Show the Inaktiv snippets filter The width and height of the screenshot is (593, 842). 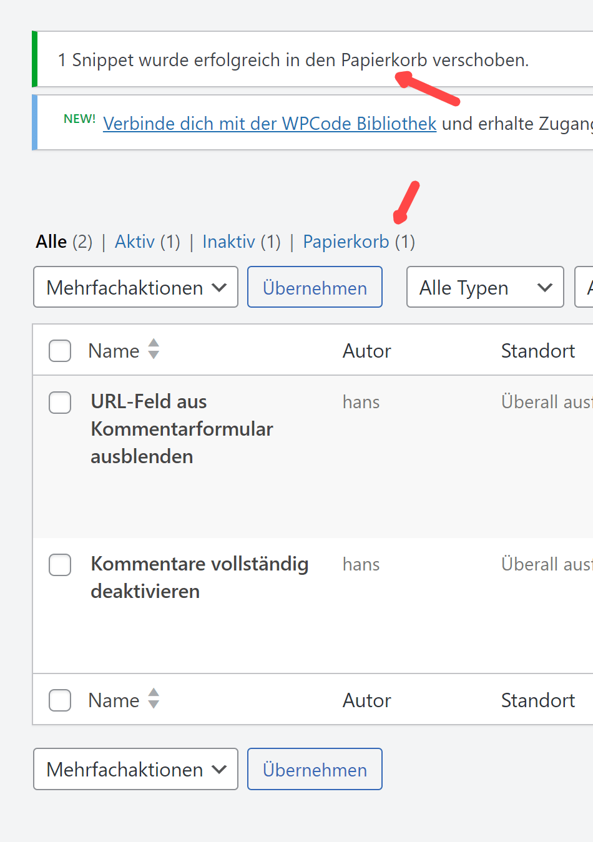(228, 242)
